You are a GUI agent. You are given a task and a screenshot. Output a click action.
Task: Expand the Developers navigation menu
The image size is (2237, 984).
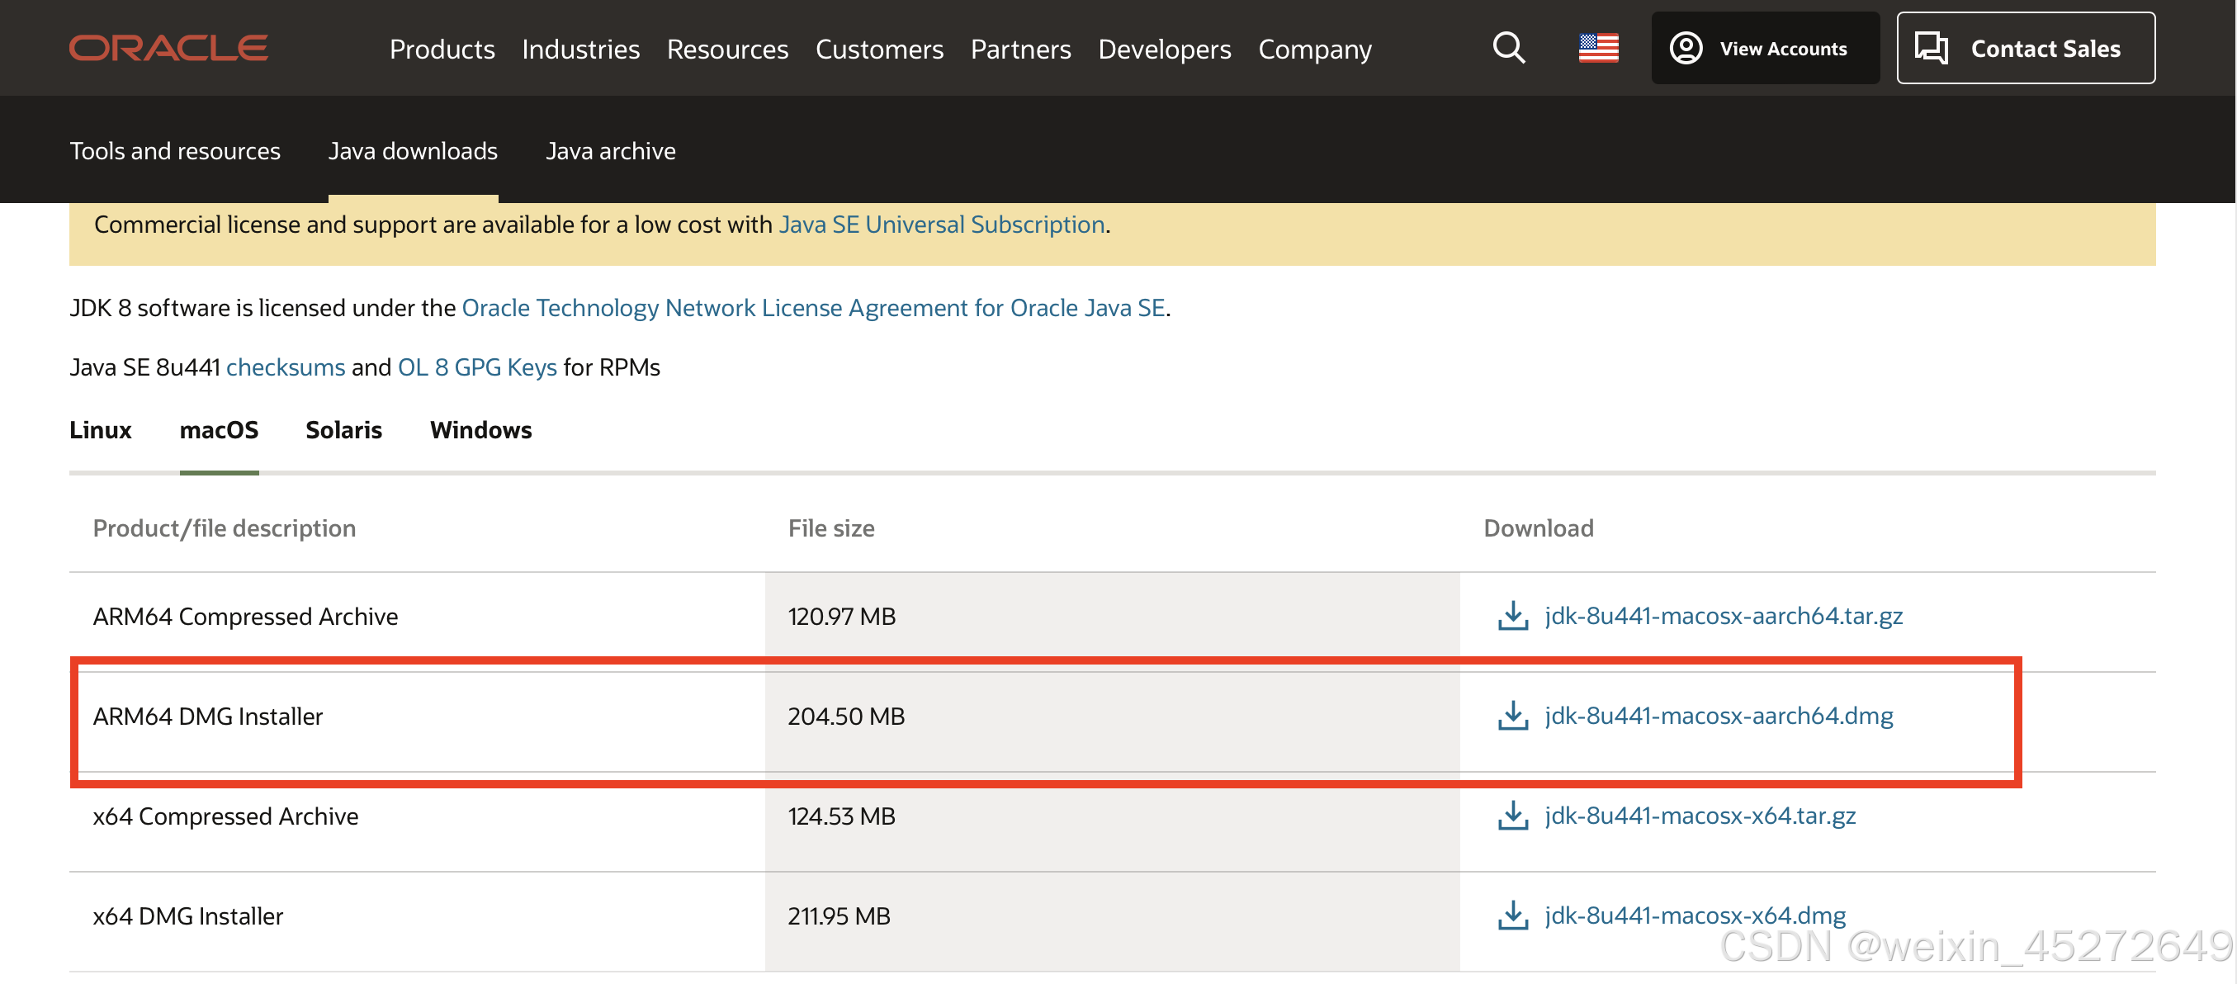coord(1164,50)
